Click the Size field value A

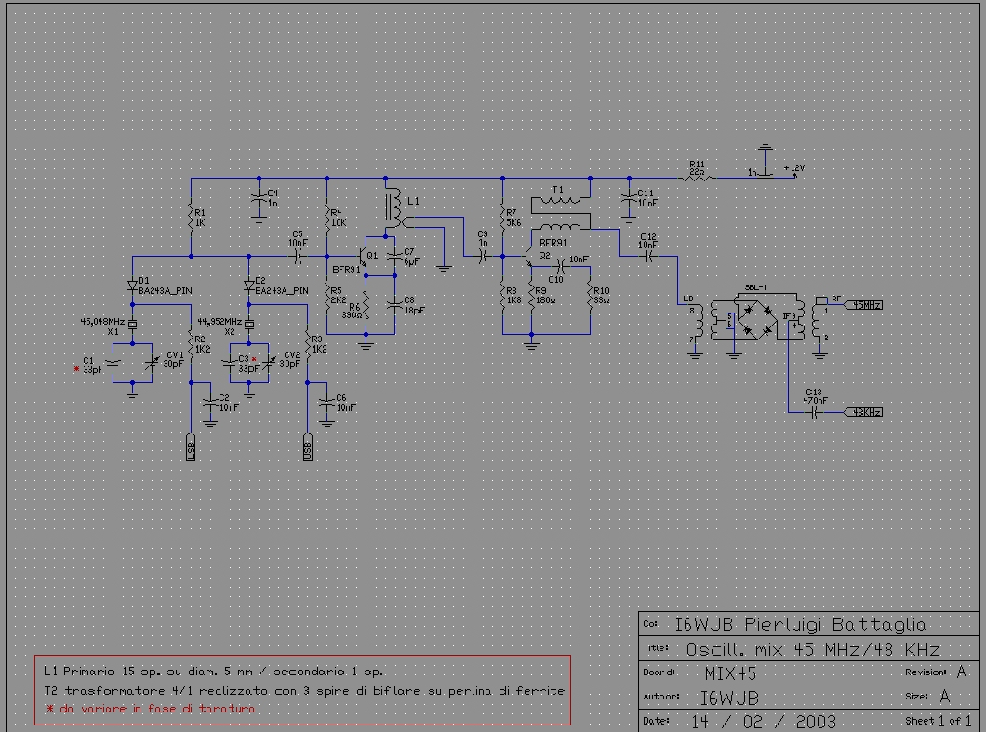pyautogui.click(x=944, y=696)
